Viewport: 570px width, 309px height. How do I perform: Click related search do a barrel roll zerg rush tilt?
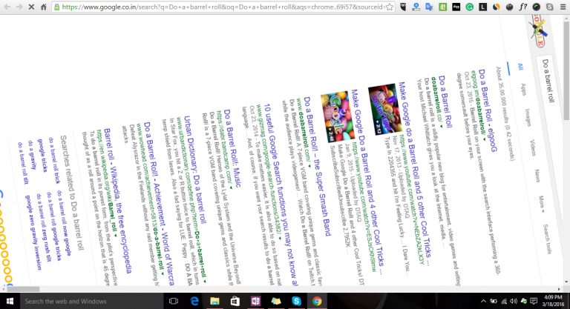coord(44,227)
